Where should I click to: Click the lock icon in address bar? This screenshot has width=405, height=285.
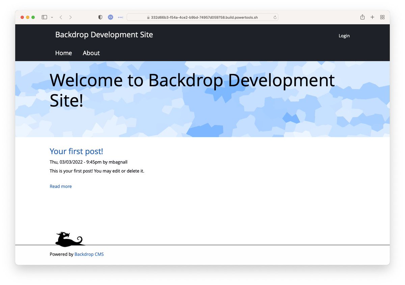coord(148,17)
